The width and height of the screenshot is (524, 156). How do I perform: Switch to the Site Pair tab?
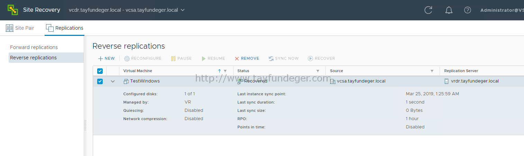tap(20, 28)
